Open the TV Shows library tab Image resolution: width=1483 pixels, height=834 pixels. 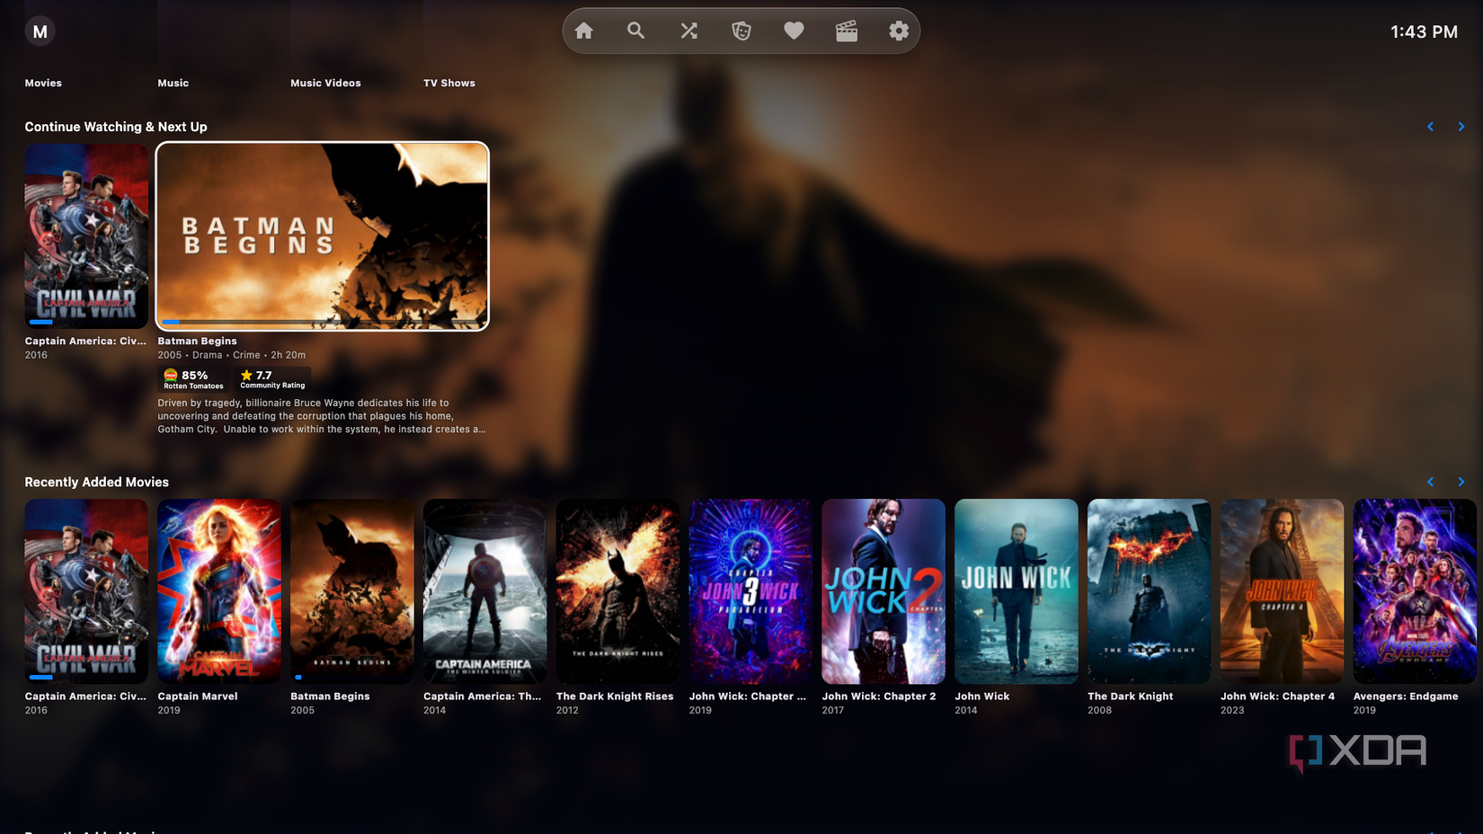point(449,83)
